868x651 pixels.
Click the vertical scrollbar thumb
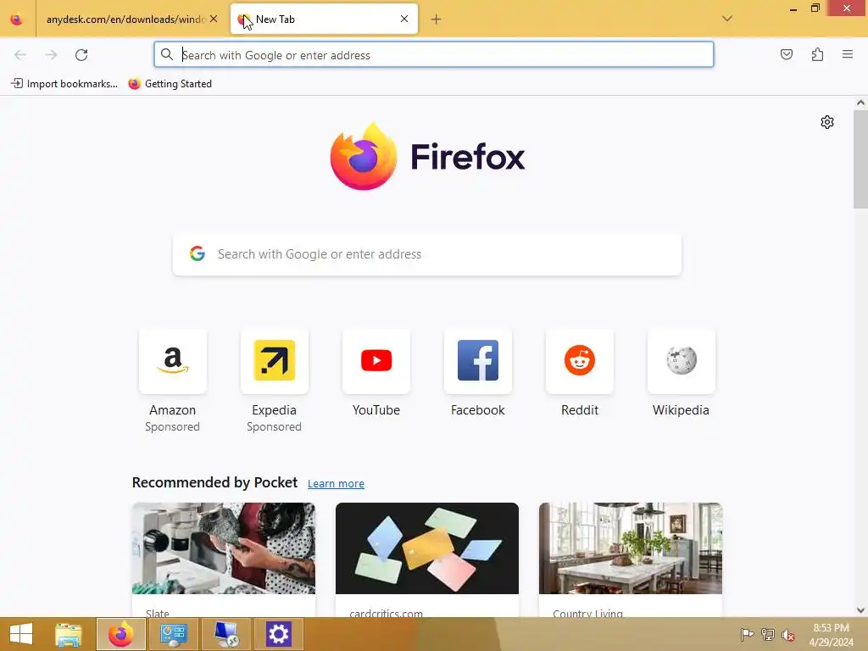click(860, 159)
